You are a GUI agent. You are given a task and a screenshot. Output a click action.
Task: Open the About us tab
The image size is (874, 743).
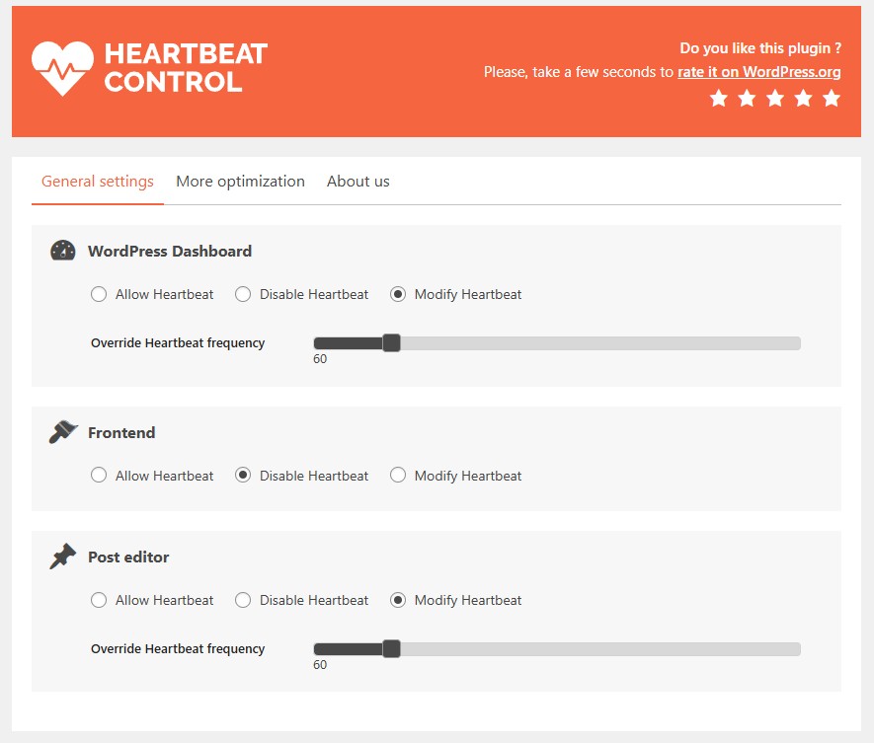(358, 182)
